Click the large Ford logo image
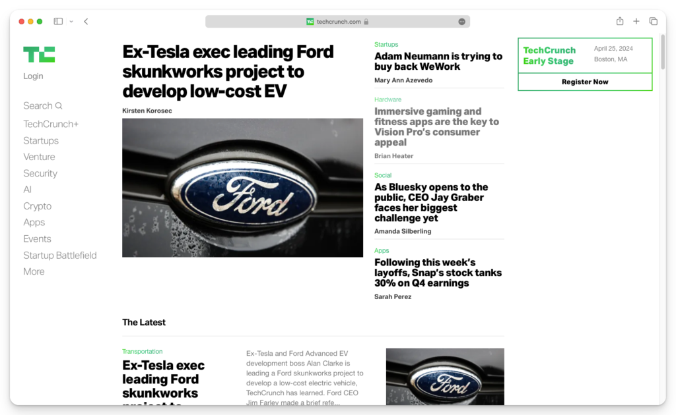Viewport: 676px width, 415px height. tap(242, 188)
